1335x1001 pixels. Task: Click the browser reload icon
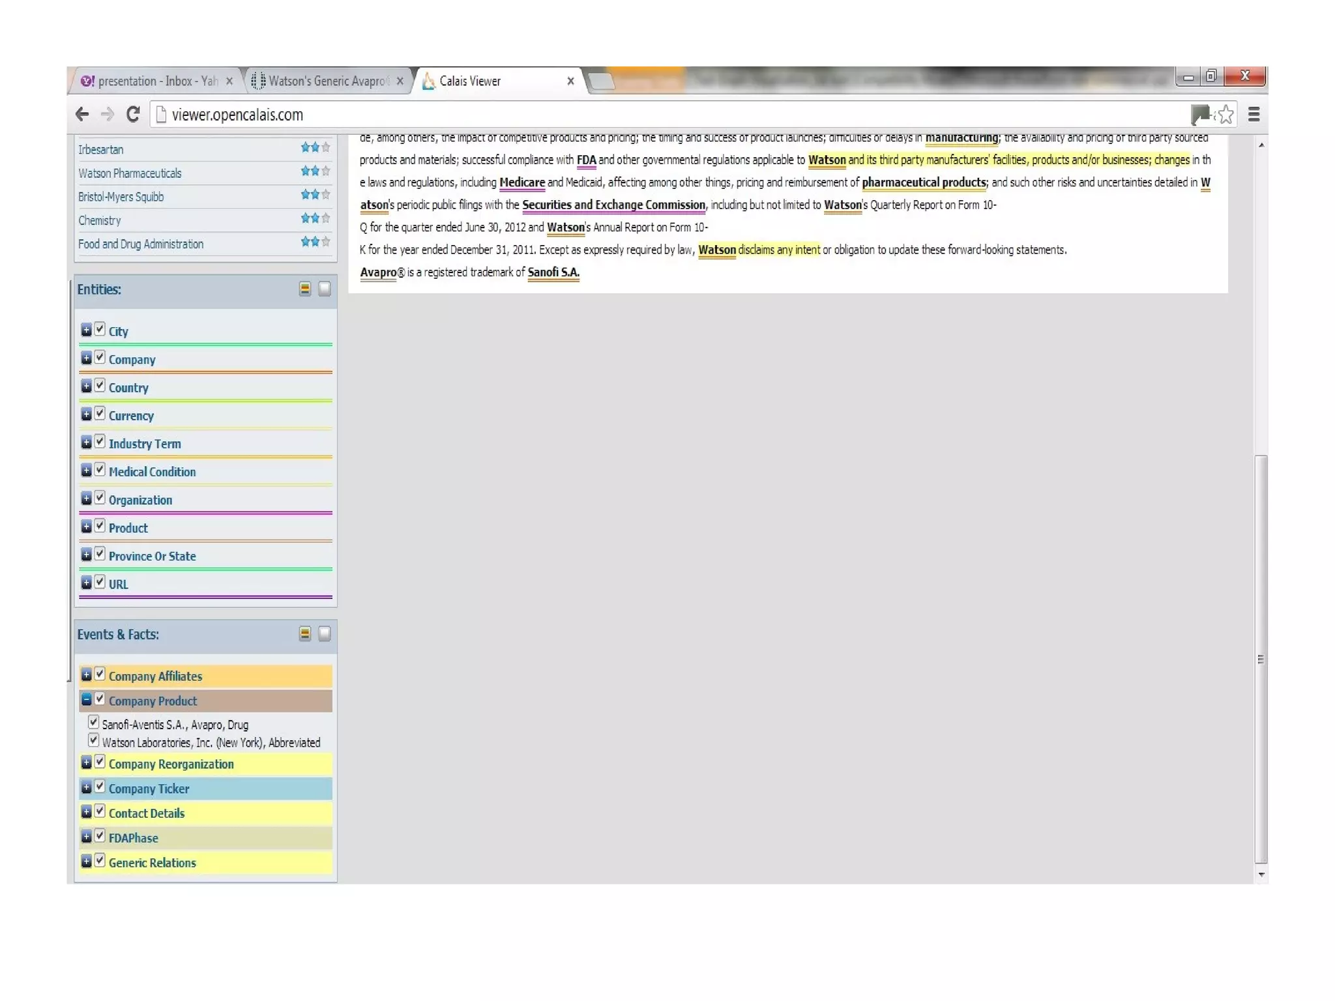tap(133, 115)
